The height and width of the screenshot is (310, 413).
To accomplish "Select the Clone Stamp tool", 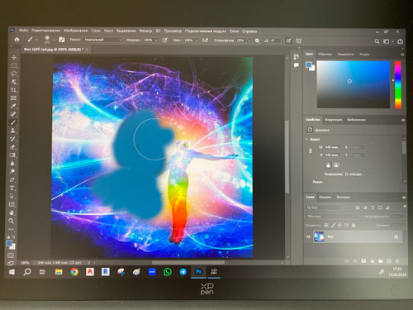I will (x=12, y=131).
